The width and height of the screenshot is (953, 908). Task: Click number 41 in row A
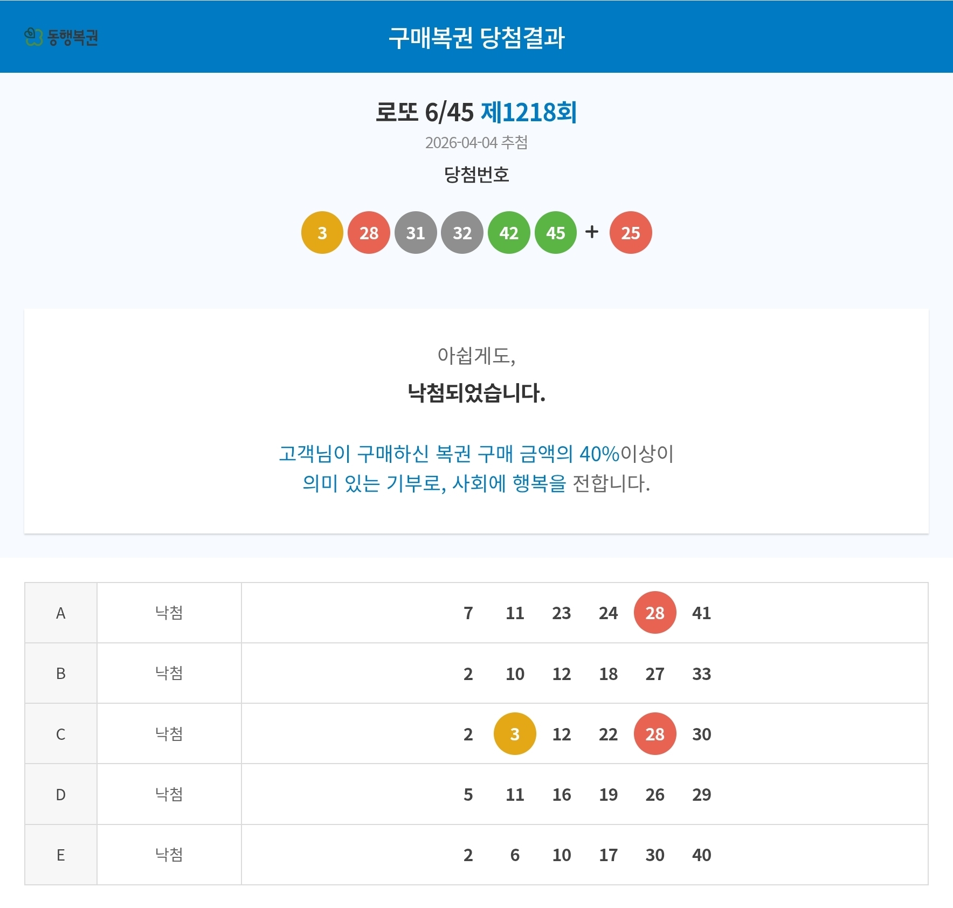[x=702, y=613]
